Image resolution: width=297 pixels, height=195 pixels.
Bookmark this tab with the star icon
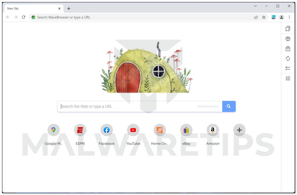pyautogui.click(x=264, y=17)
